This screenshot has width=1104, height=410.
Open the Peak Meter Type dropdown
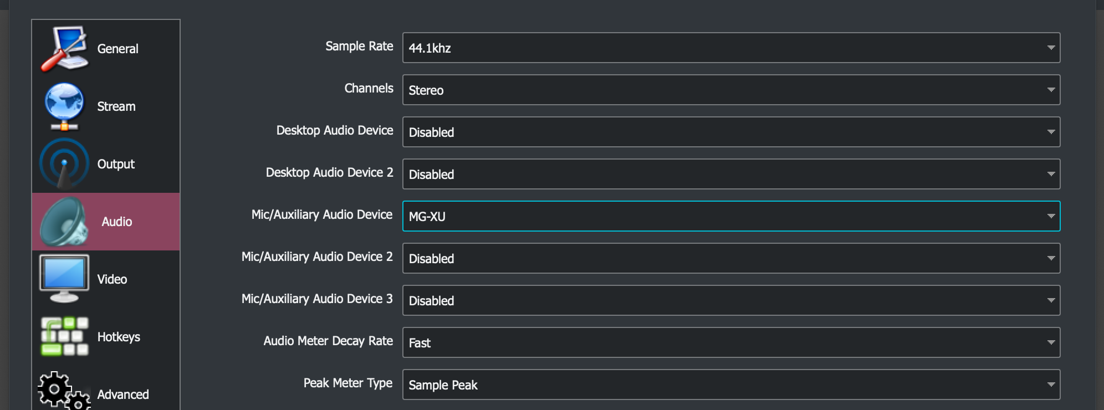pyautogui.click(x=730, y=385)
